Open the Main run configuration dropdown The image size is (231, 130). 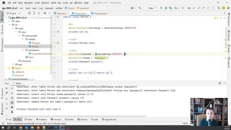[151, 8]
